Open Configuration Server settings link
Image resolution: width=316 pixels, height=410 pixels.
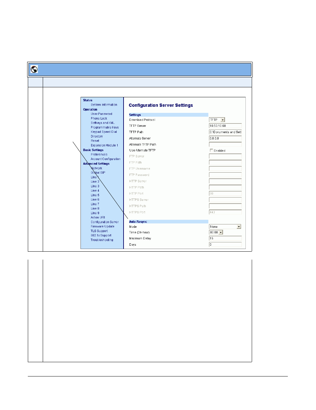tap(105, 222)
